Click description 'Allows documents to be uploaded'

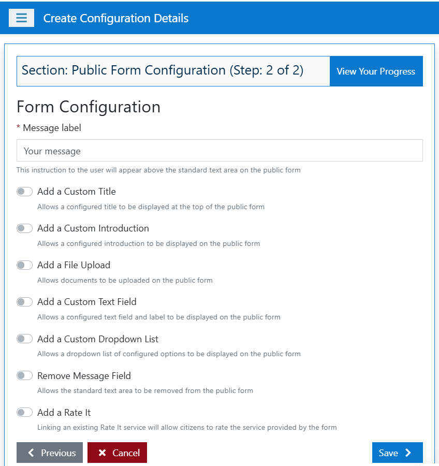coord(125,280)
